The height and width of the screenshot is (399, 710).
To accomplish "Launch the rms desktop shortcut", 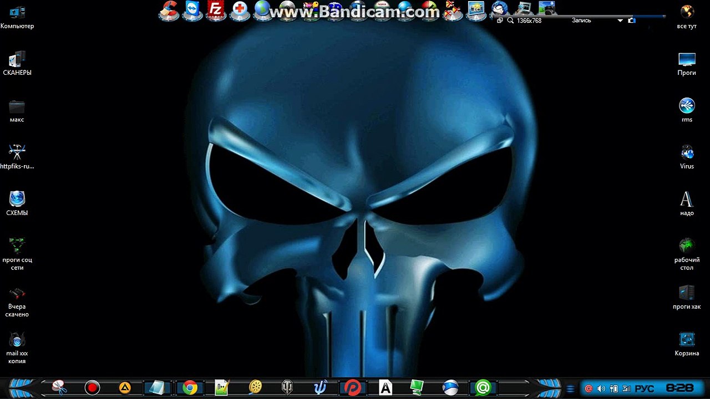I will tap(687, 110).
